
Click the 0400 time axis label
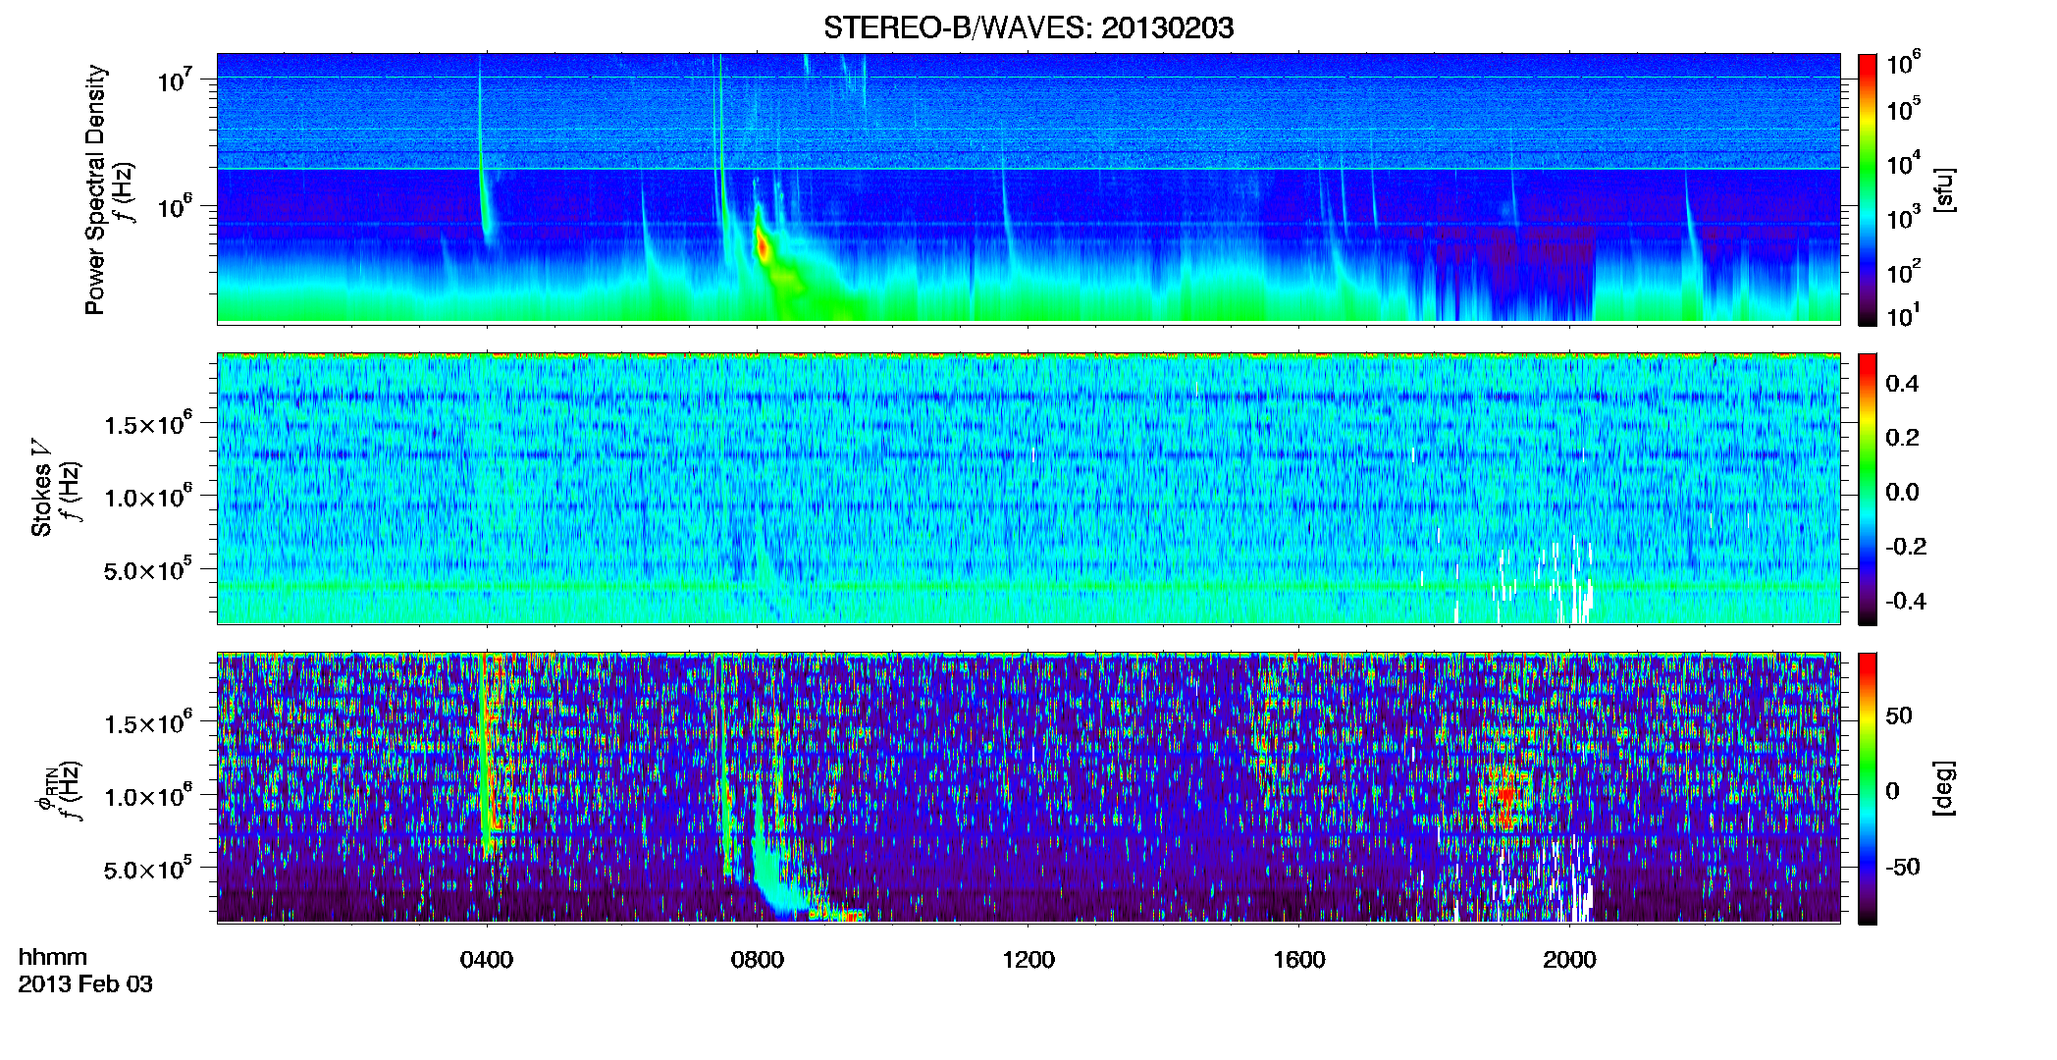pyautogui.click(x=487, y=960)
